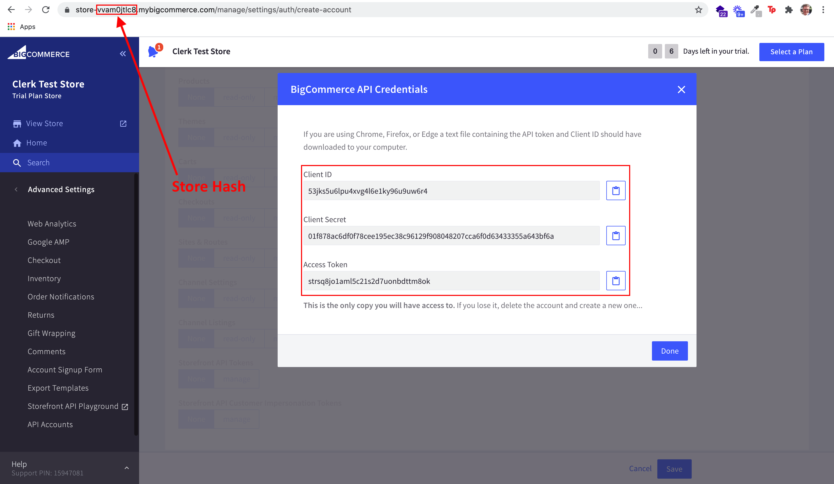Click the Select a Plan button
The width and height of the screenshot is (834, 484).
[792, 52]
